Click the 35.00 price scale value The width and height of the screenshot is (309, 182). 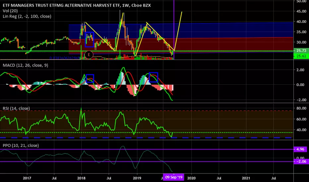tap(301, 32)
